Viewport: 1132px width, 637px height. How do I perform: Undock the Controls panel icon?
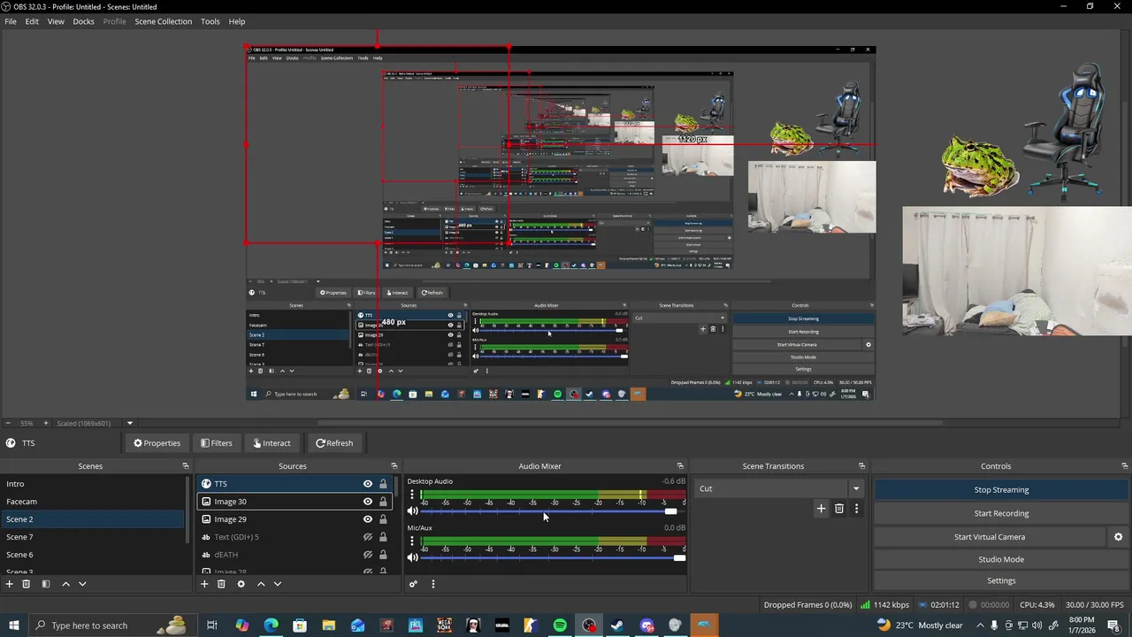pyautogui.click(x=1125, y=466)
